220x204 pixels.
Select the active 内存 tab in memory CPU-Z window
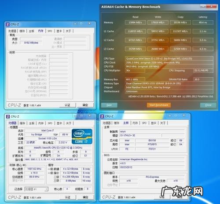pyautogui.click(x=40, y=31)
